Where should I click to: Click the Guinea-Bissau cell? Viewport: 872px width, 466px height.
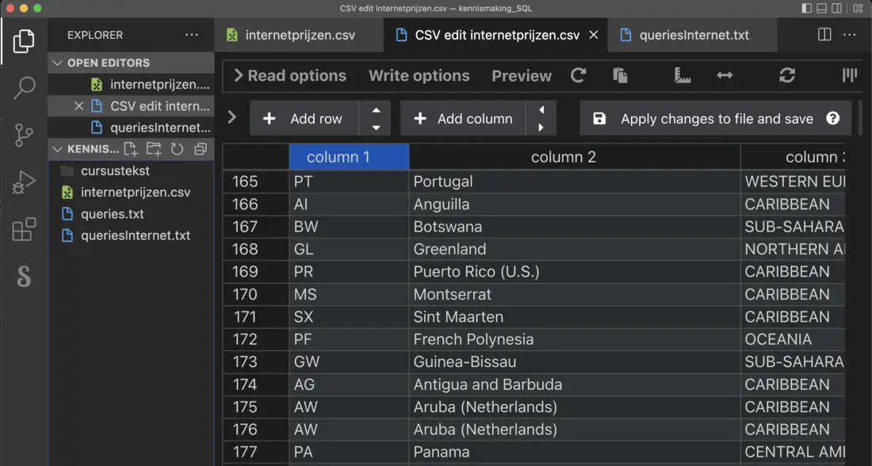click(x=575, y=362)
